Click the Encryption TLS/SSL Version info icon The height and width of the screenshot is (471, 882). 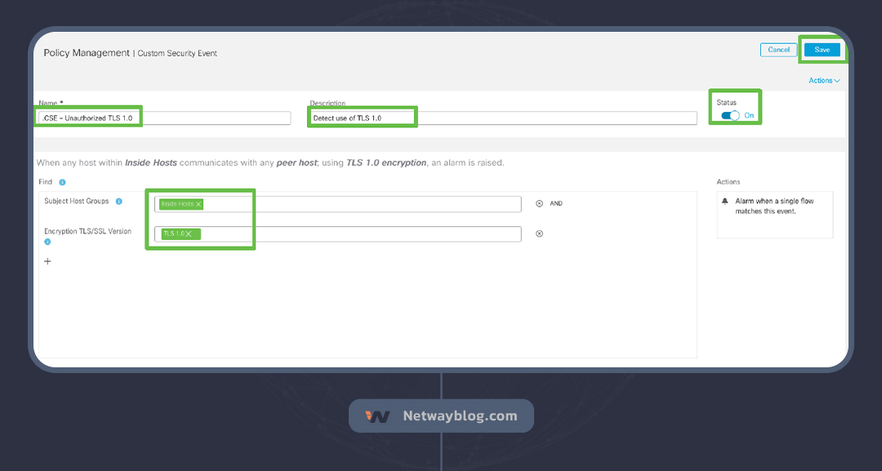click(47, 242)
